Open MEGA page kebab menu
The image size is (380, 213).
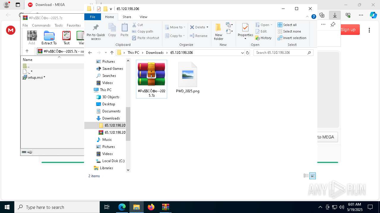tap(369, 30)
